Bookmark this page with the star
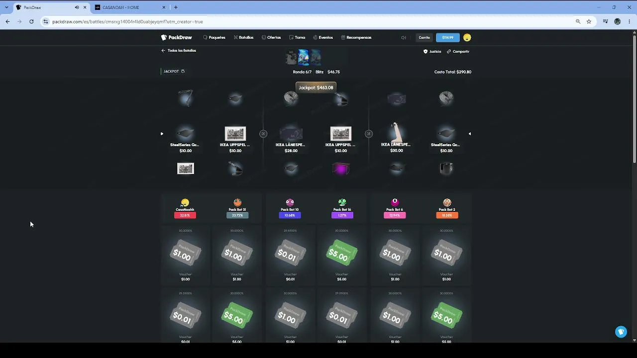Screen dimensions: 637x358 pyautogui.click(x=589, y=21)
